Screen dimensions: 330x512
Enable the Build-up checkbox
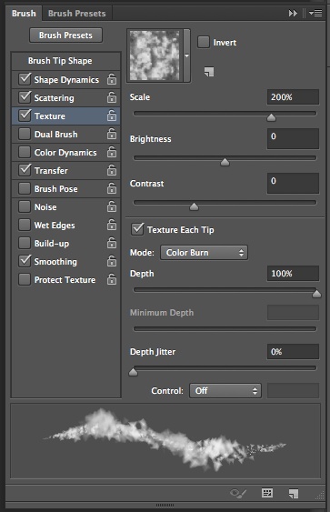(25, 243)
